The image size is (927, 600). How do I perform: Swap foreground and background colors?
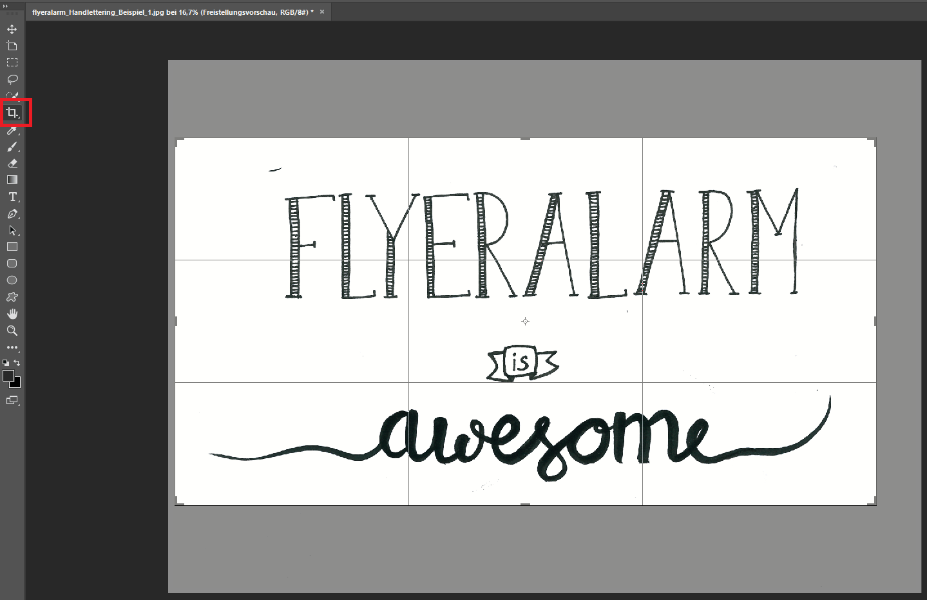[17, 363]
